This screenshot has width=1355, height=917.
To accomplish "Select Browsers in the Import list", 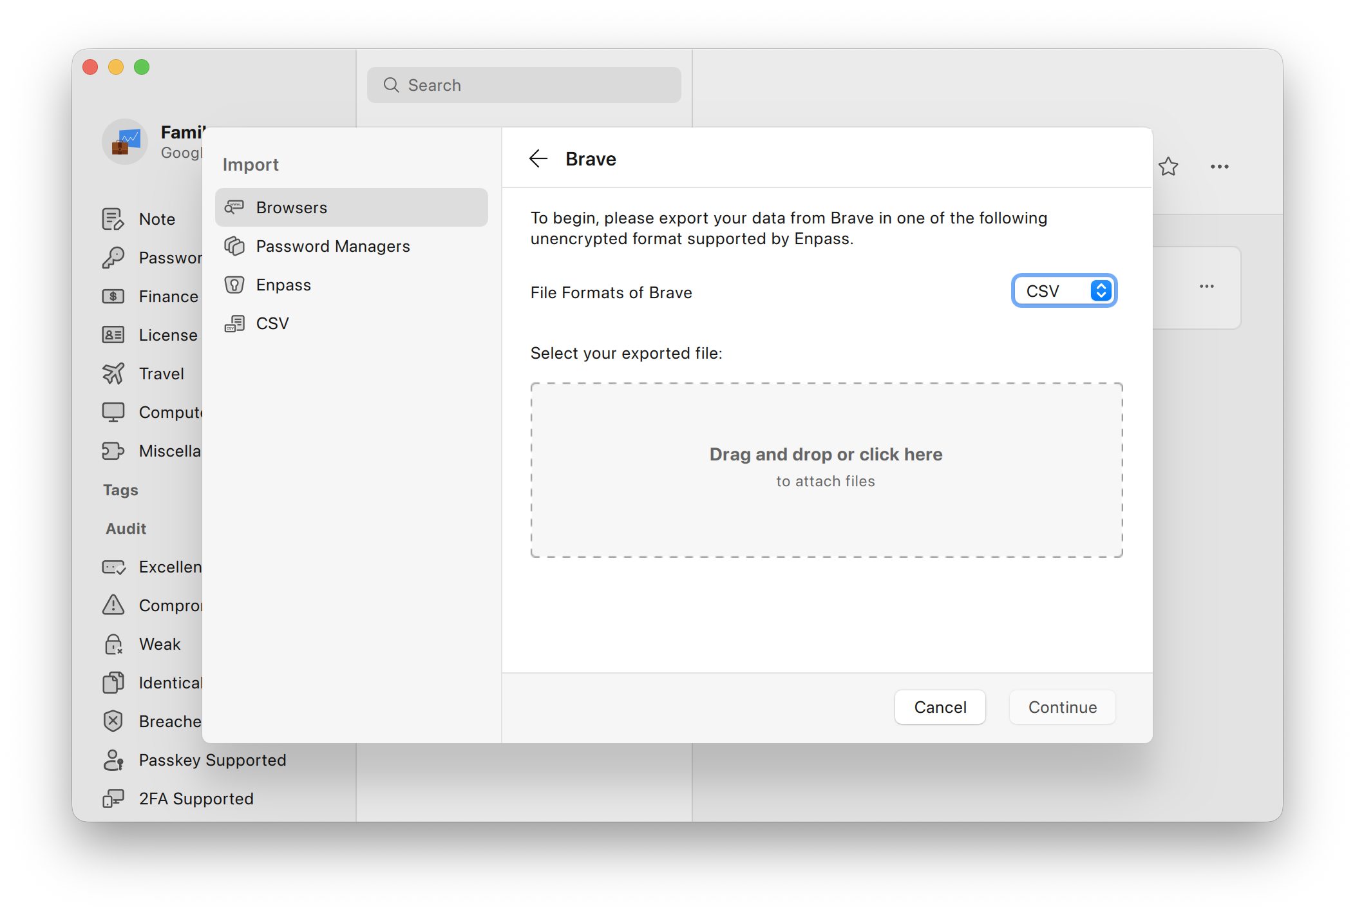I will coord(352,207).
